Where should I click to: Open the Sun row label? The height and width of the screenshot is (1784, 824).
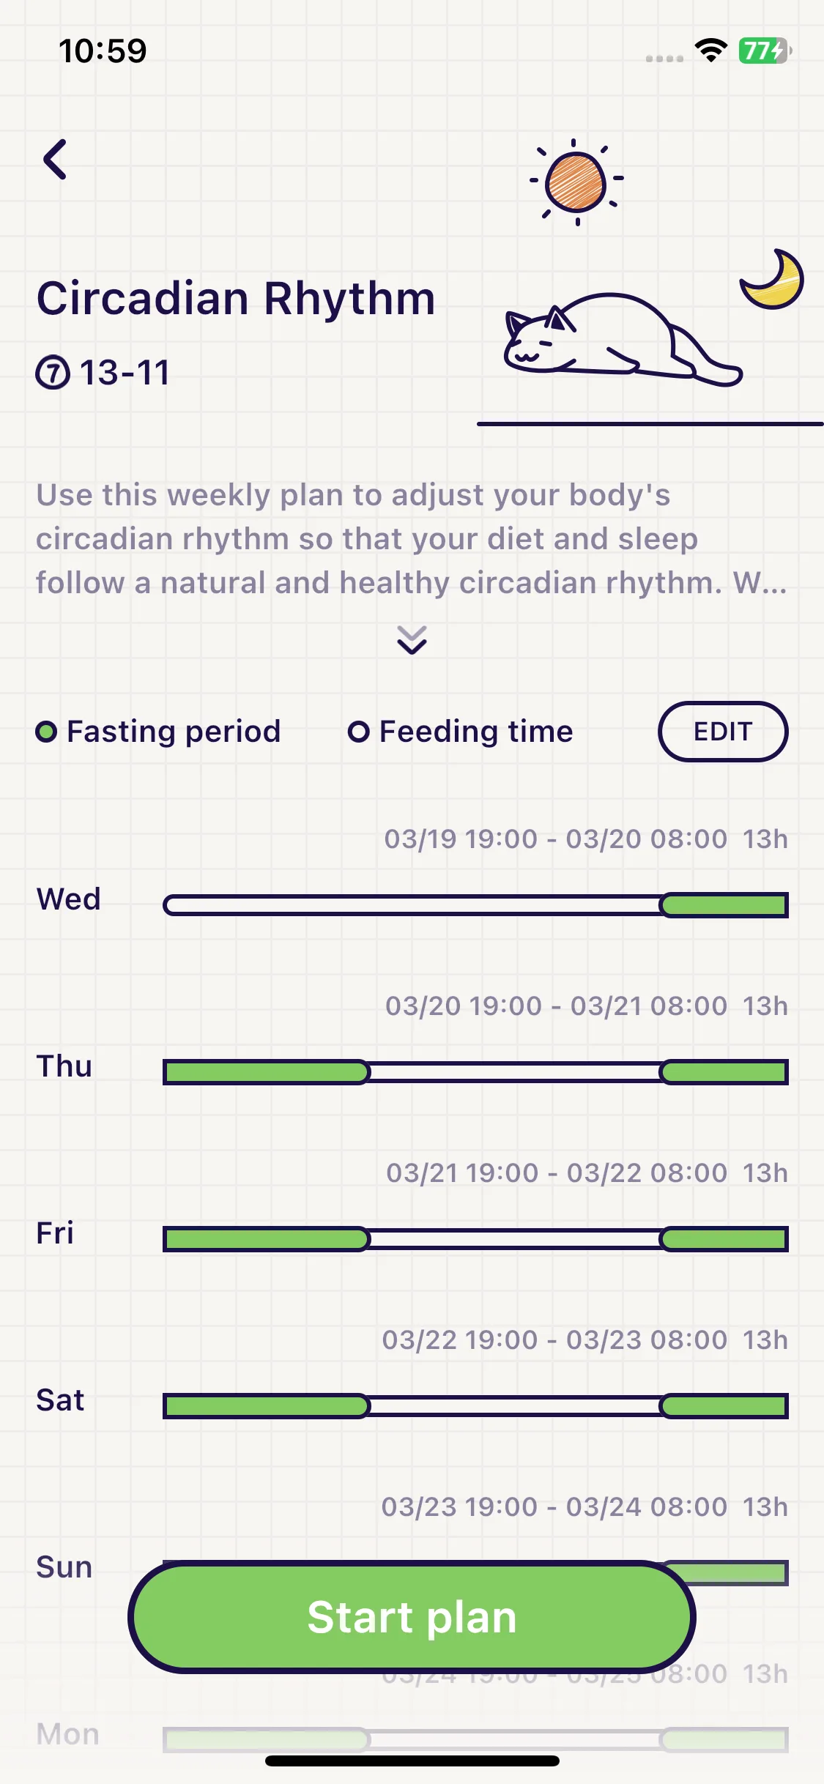(x=64, y=1567)
